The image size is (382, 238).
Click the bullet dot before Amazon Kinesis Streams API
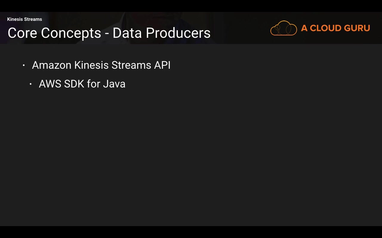tap(24, 65)
